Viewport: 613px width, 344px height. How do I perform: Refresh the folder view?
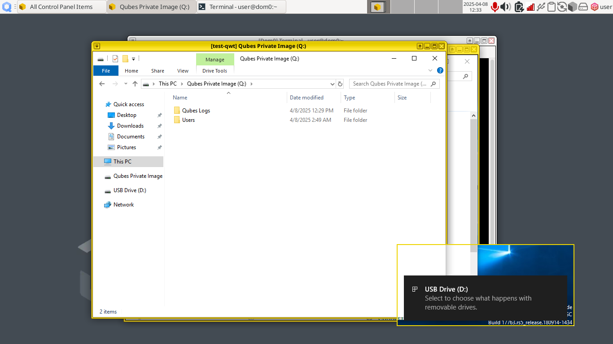tap(340, 84)
